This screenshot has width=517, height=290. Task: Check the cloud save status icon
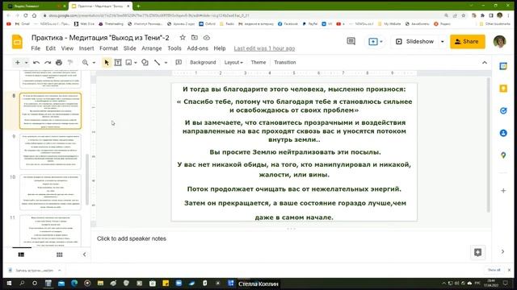tap(207, 38)
